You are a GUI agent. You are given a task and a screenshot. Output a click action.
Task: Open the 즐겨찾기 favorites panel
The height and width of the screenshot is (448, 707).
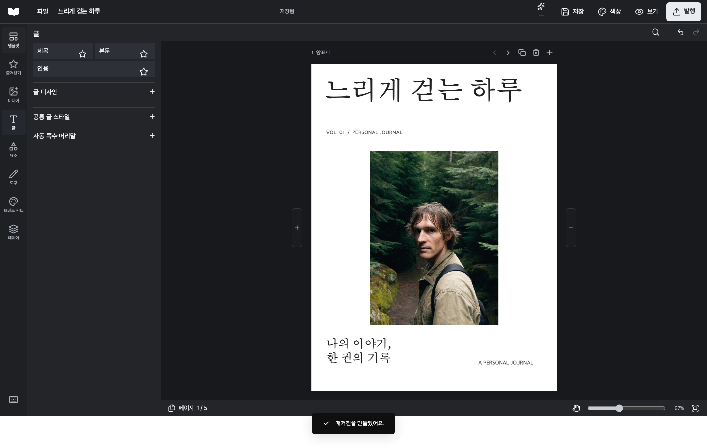pos(13,67)
